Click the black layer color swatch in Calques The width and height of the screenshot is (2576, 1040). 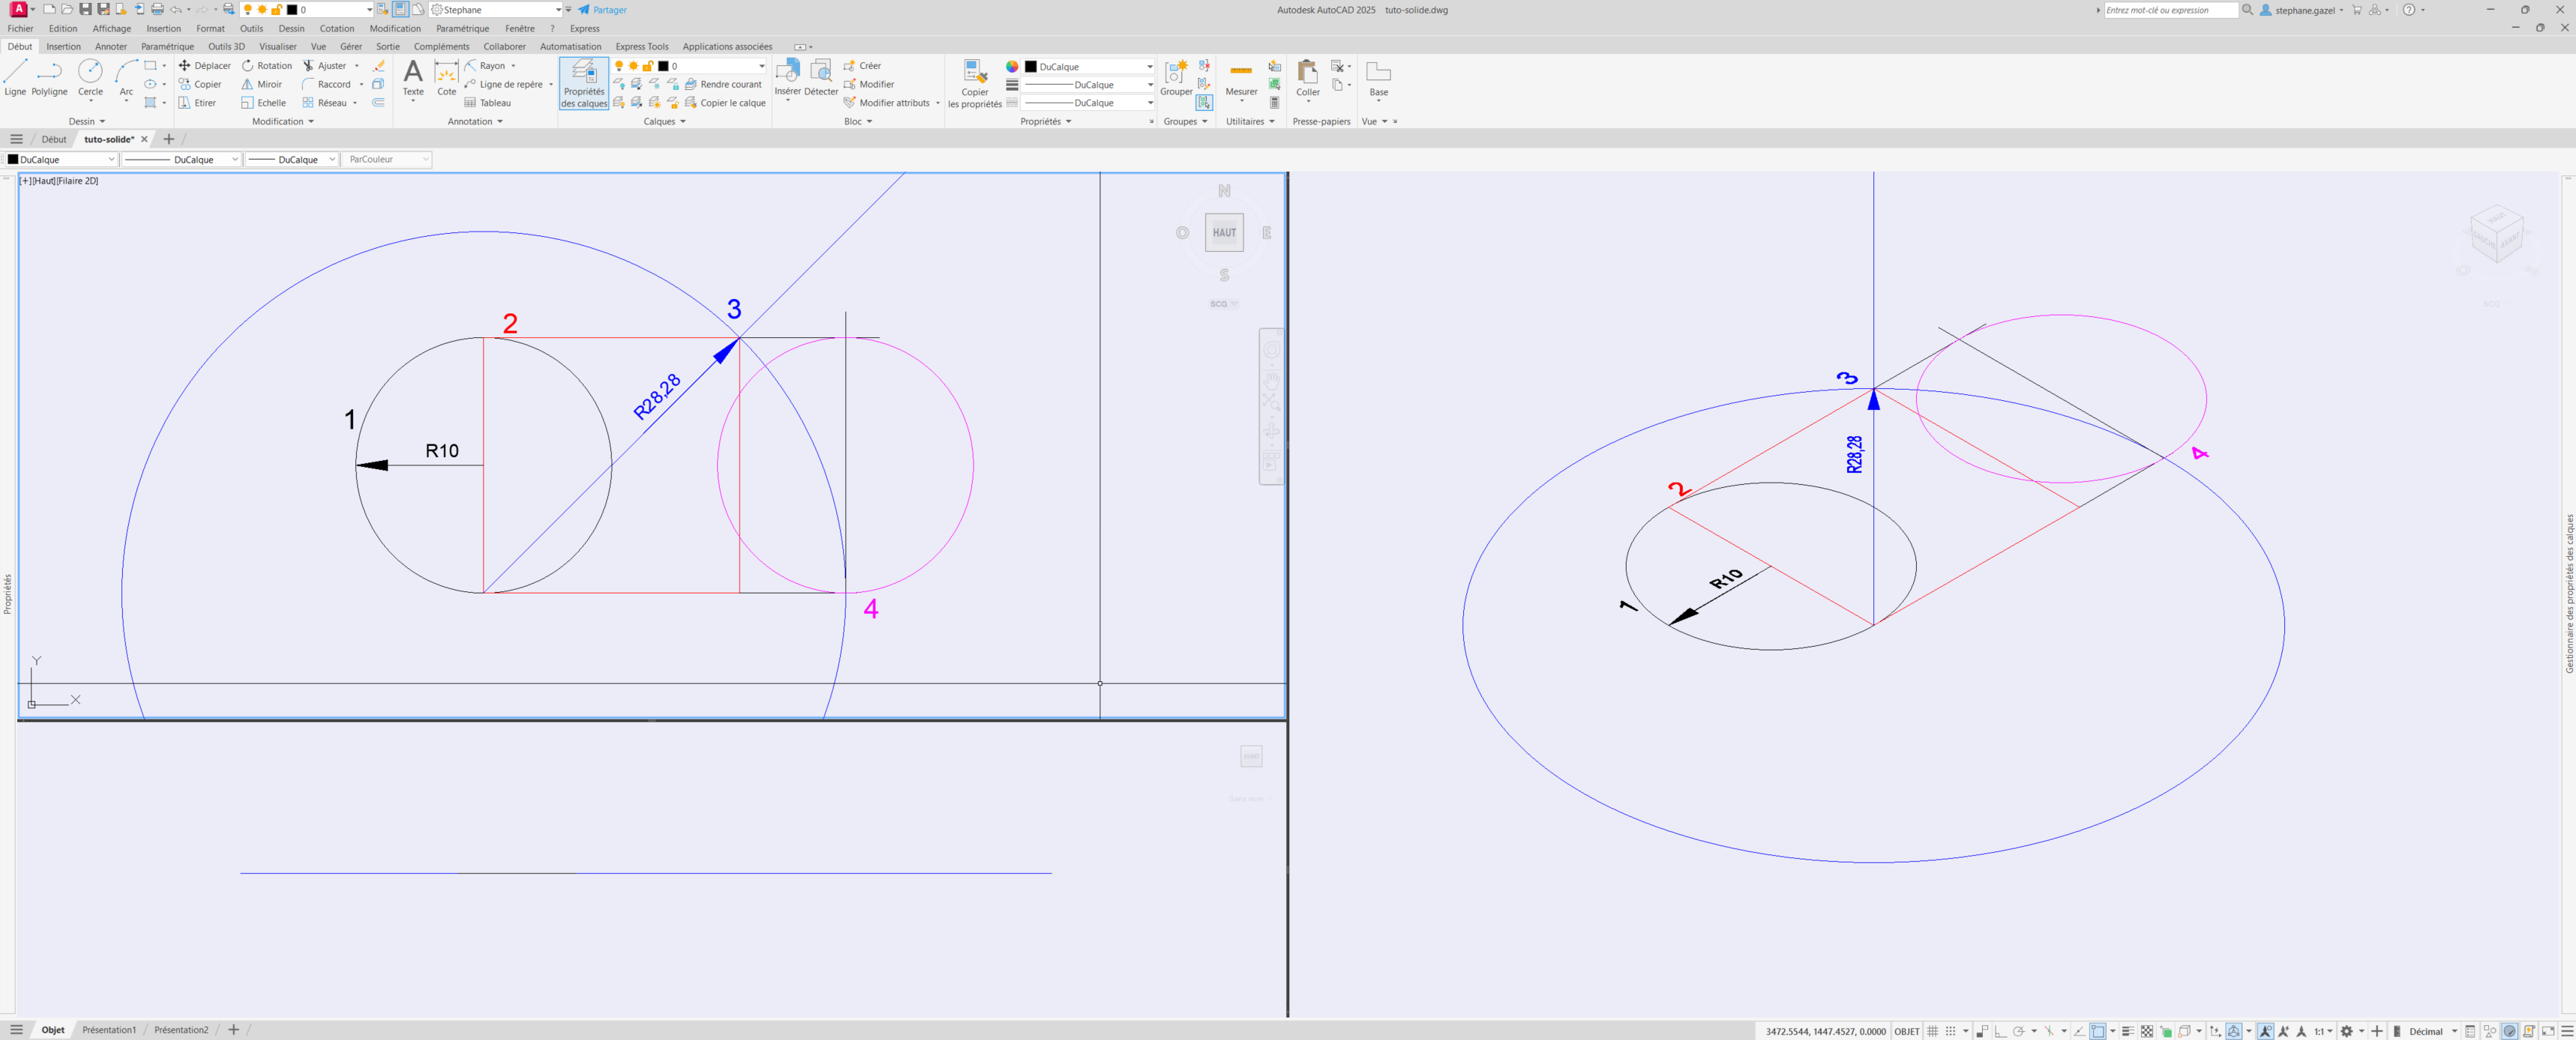tap(663, 67)
